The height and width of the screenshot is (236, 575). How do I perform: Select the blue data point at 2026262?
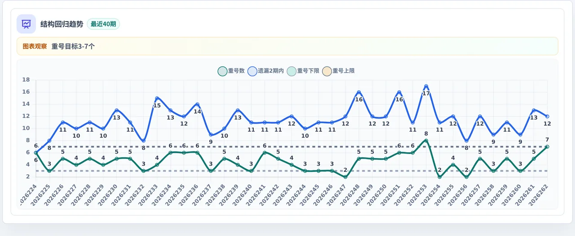pos(547,116)
